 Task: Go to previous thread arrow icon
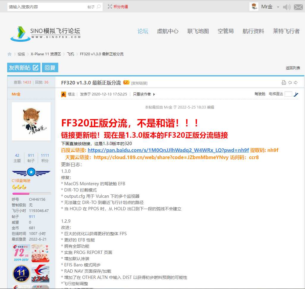290,83
